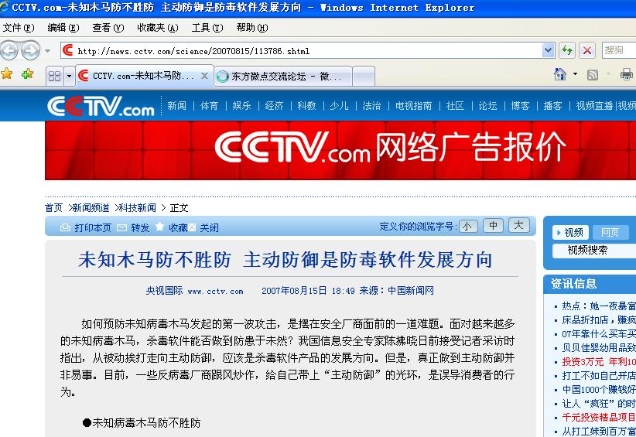Viewport: 636px width, 437px height.
Task: Open the tab list dropdown arrow
Action: click(x=69, y=76)
